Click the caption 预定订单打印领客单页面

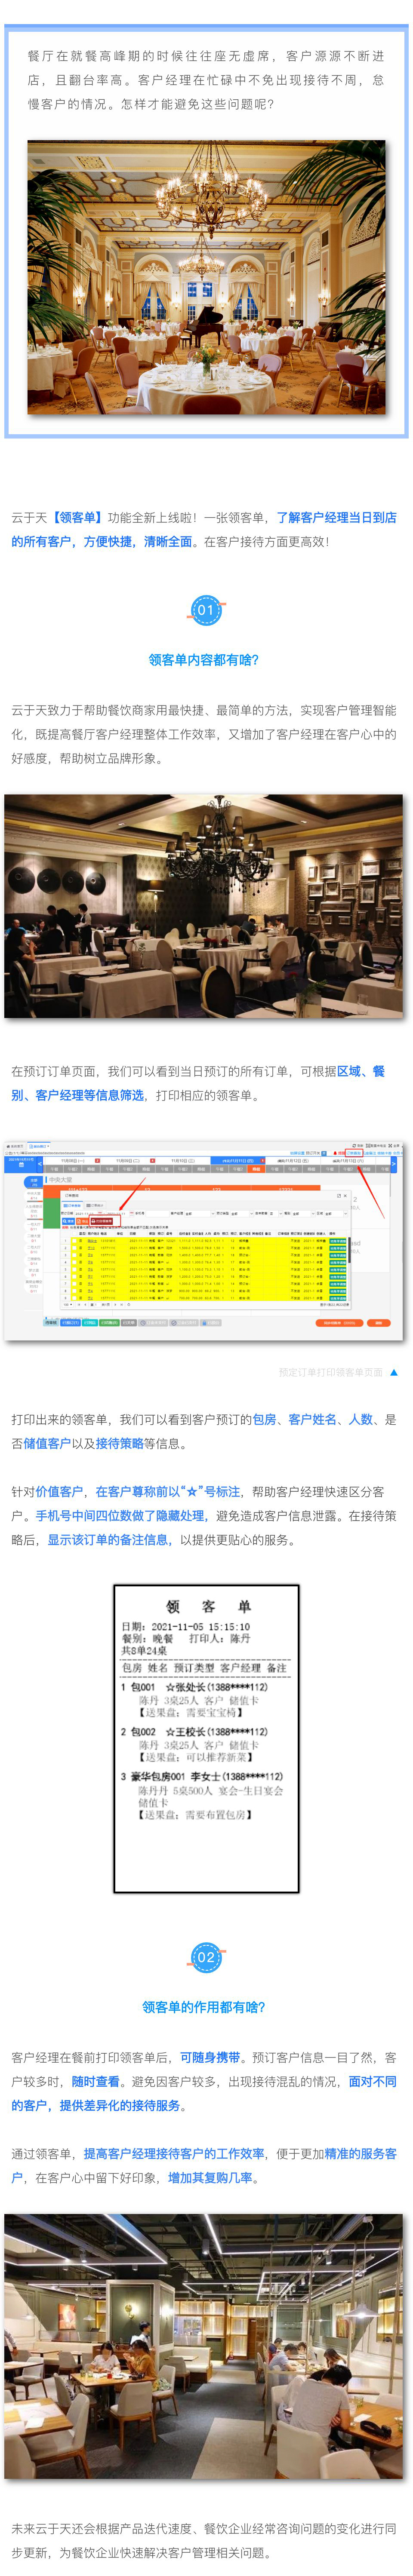(330, 1373)
